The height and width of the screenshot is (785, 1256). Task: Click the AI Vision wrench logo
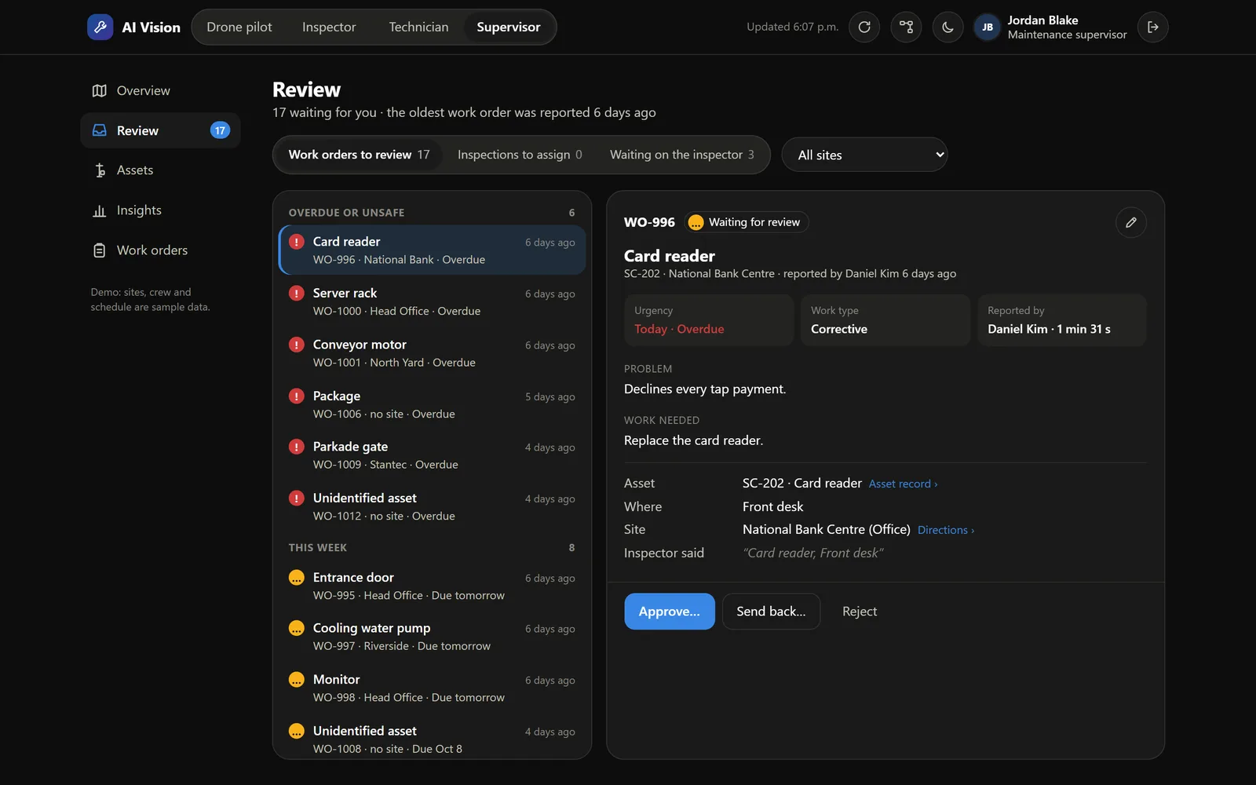point(100,27)
